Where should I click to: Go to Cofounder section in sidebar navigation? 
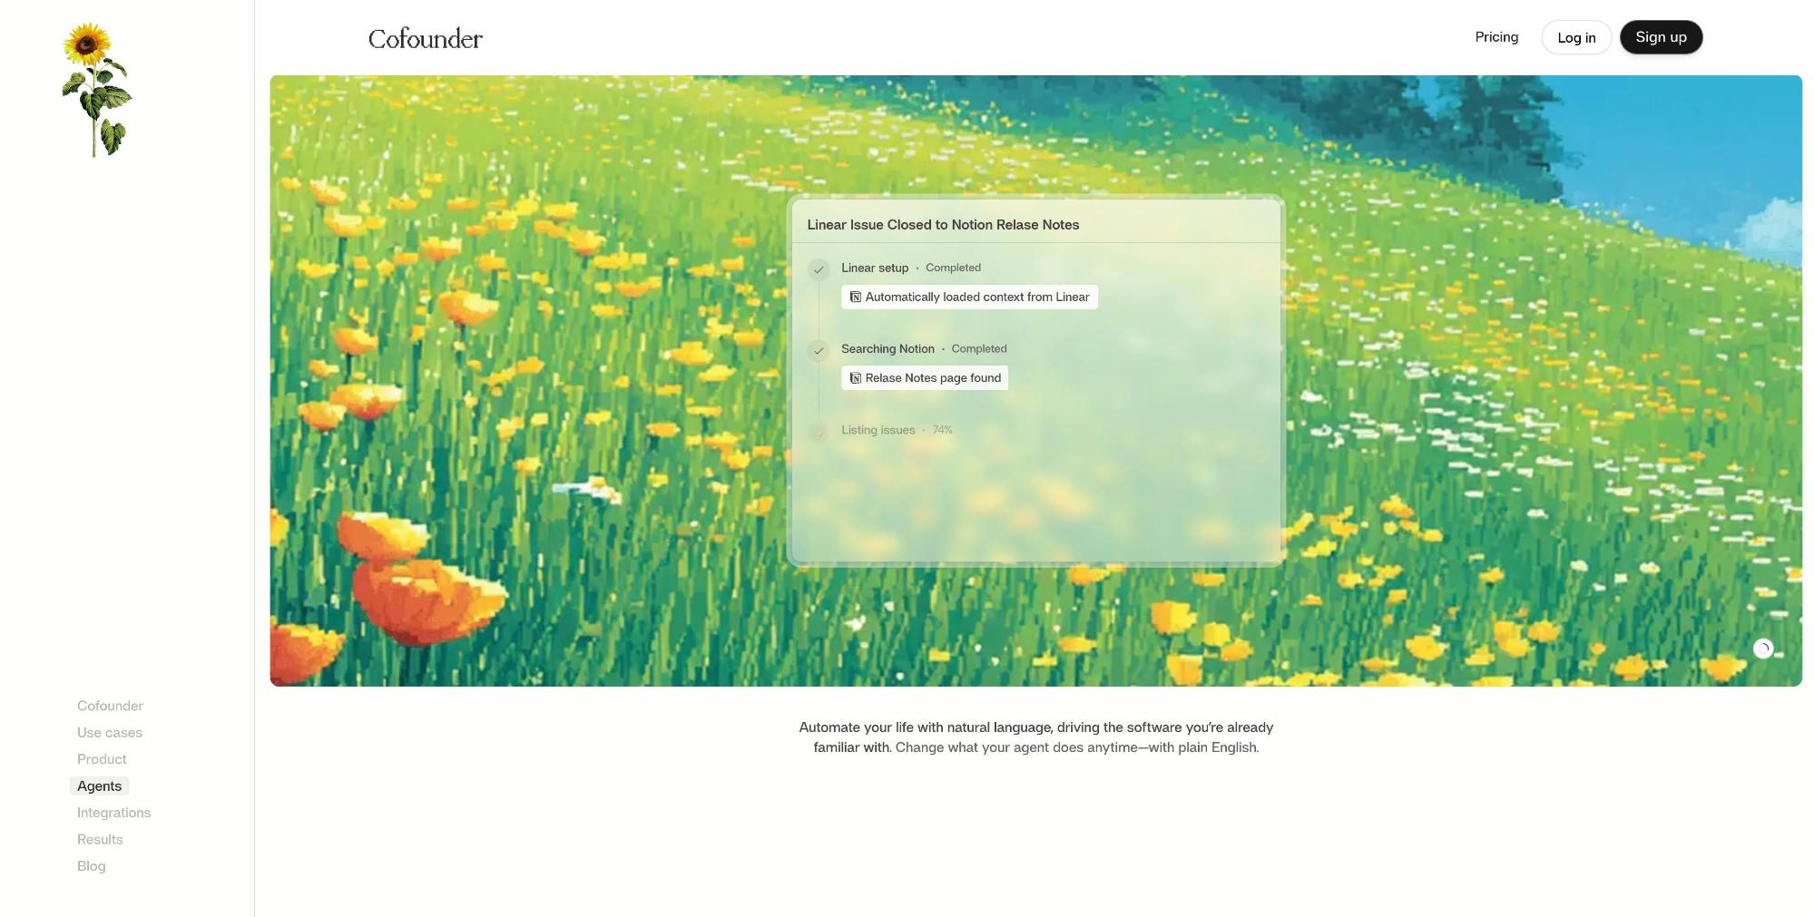[x=110, y=706]
